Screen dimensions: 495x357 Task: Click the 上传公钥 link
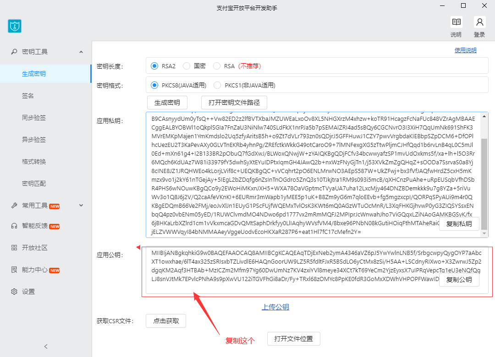pyautogui.click(x=275, y=307)
